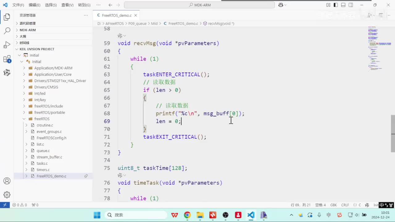Open the Manage gear menu
The width and height of the screenshot is (395, 222).
coord(7,195)
